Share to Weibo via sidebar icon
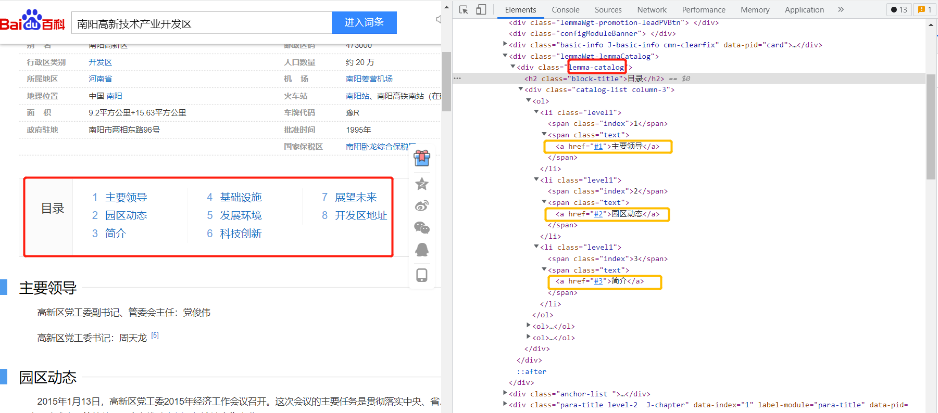Screen dimensions: 938x413 422,205
